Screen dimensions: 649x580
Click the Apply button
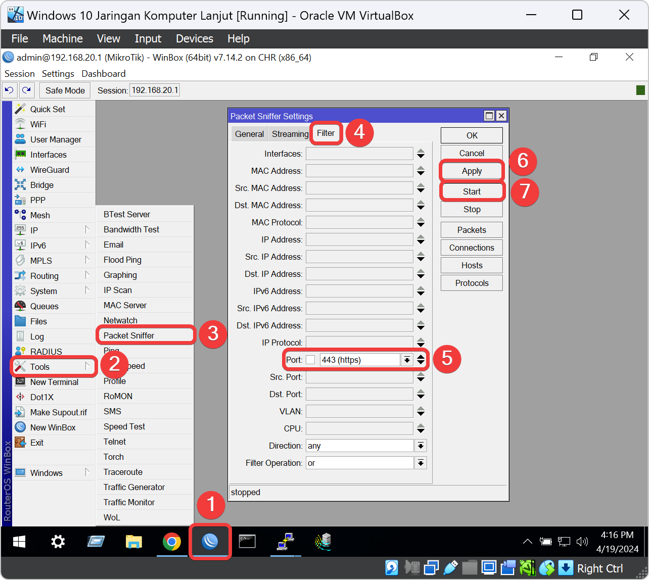472,171
